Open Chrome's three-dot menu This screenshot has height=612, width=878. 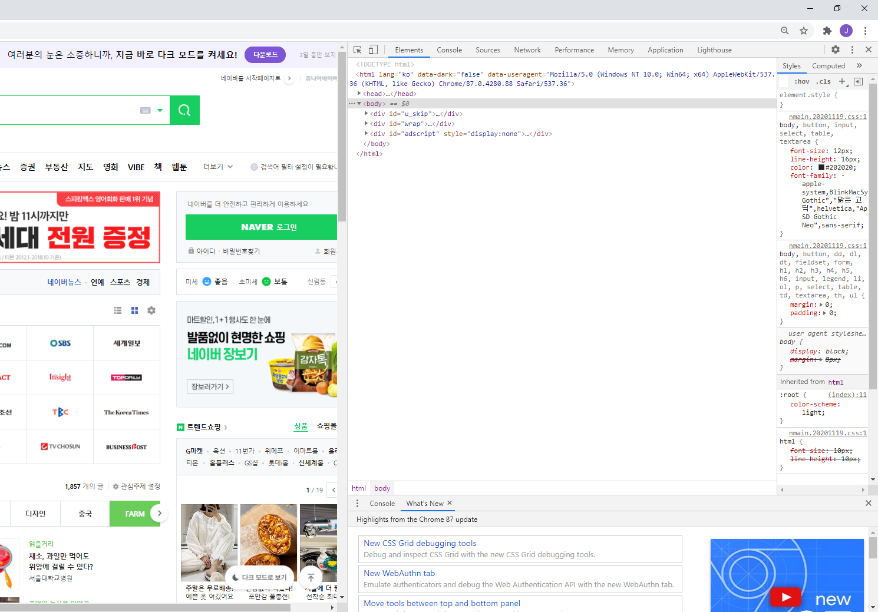point(865,31)
